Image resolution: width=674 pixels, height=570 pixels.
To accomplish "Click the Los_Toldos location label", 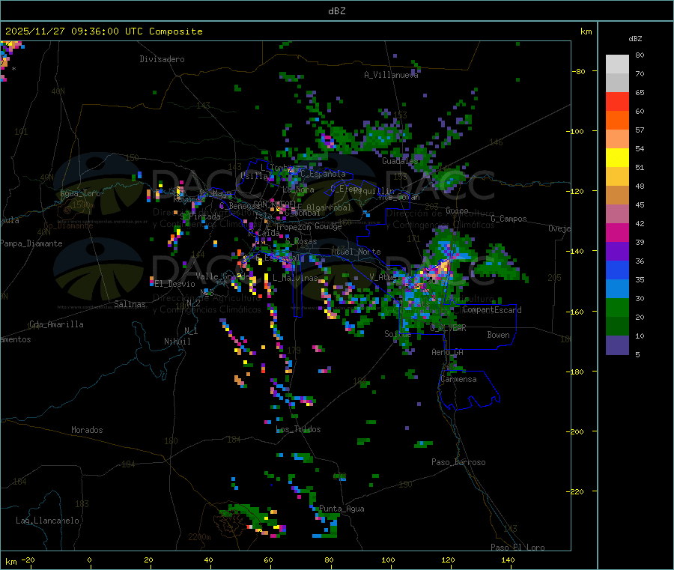I will click(x=298, y=430).
